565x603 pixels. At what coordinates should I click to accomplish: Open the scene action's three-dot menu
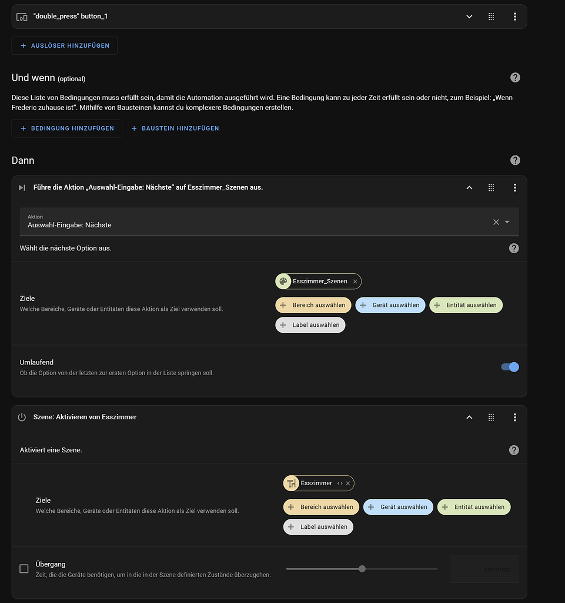[515, 417]
